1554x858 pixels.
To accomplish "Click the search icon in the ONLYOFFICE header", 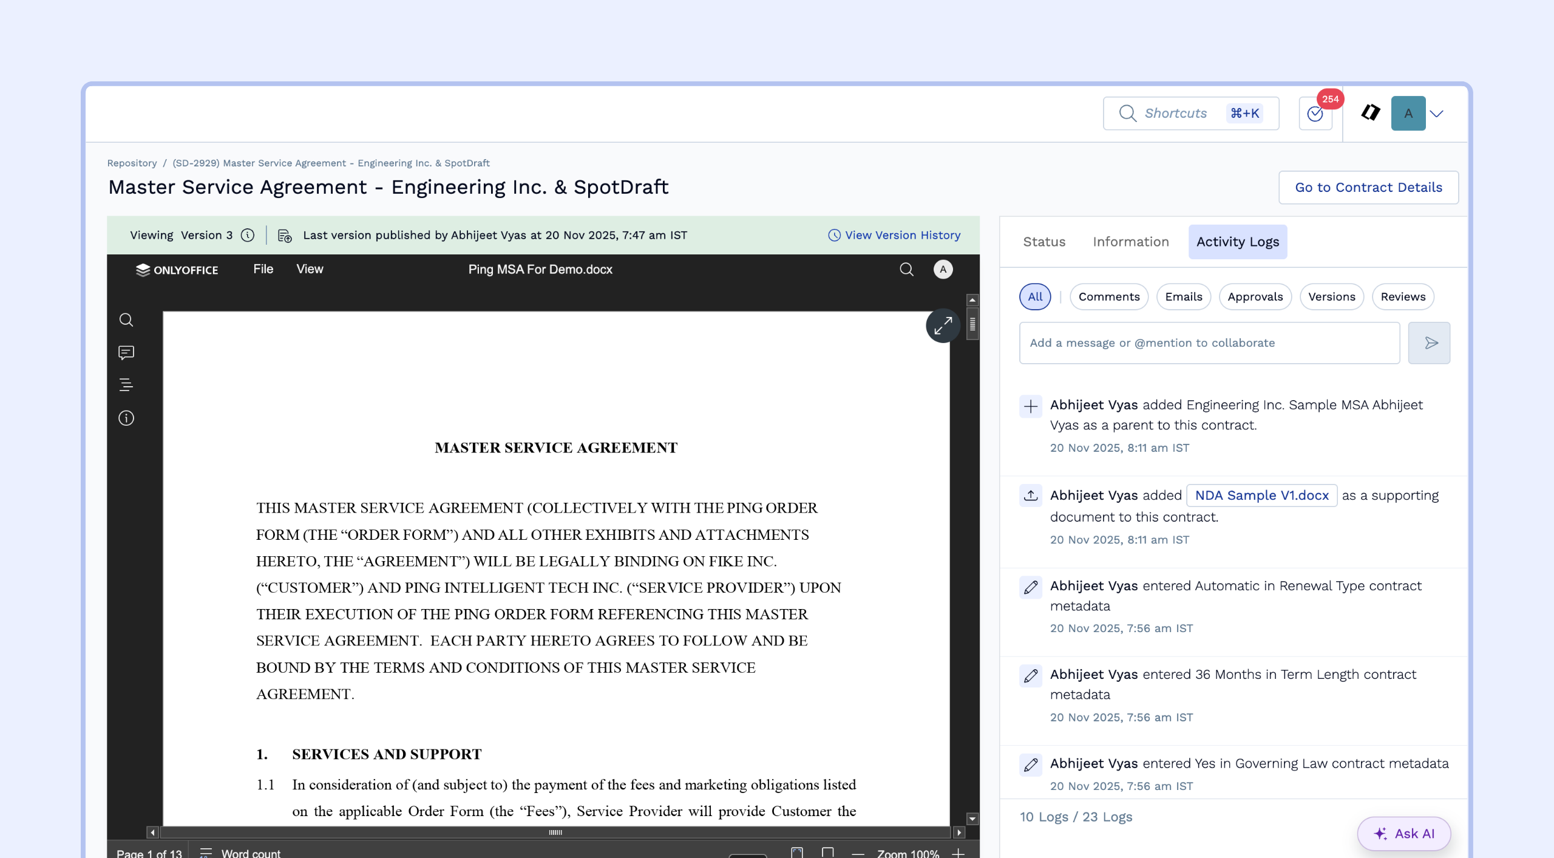I will coord(906,270).
